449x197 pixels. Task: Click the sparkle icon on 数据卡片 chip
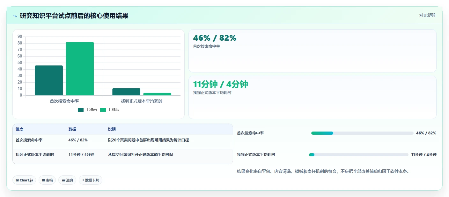pos(83,180)
